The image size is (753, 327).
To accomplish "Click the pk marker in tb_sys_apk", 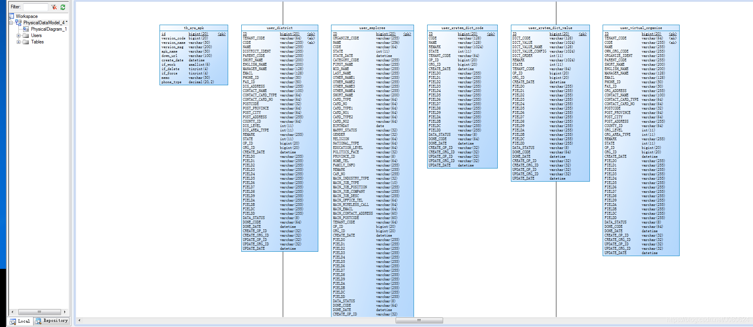I will 222,34.
